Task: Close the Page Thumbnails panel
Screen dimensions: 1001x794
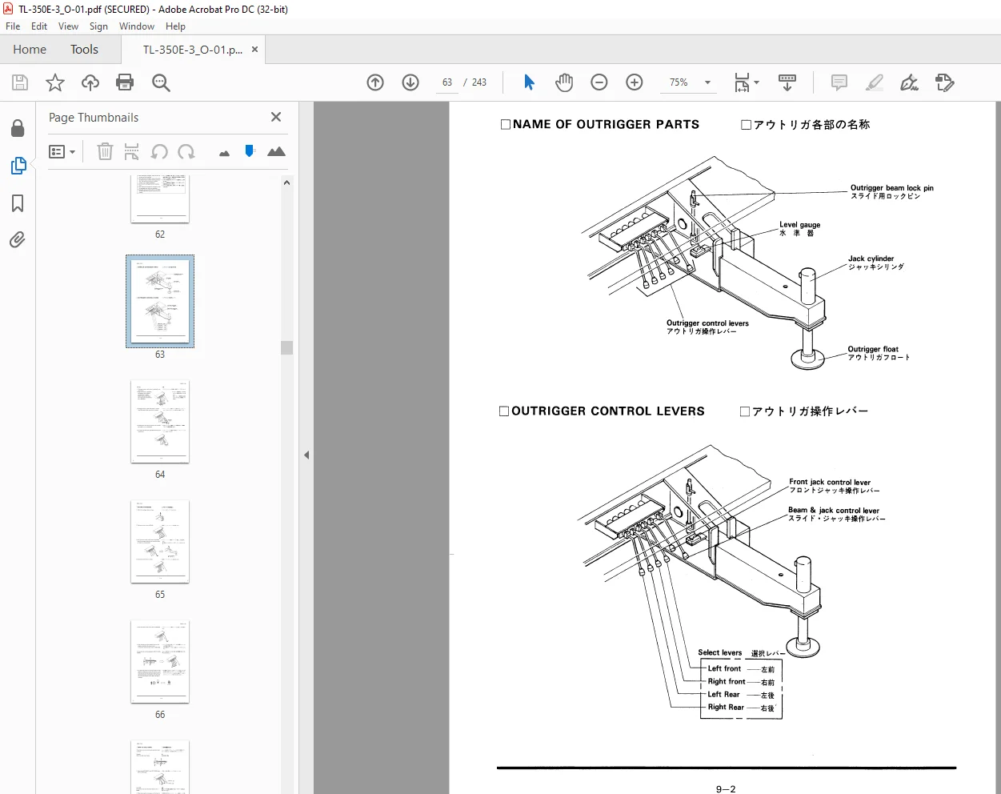Action: (276, 117)
